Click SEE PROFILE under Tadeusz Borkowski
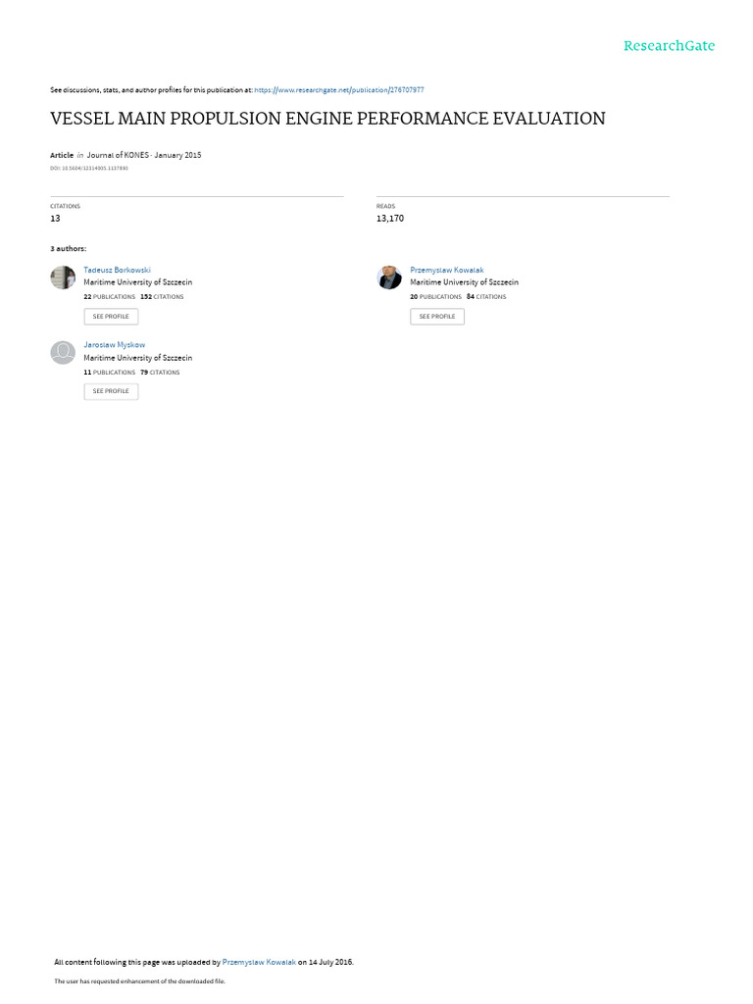This screenshot has width=753, height=1004. pos(111,317)
